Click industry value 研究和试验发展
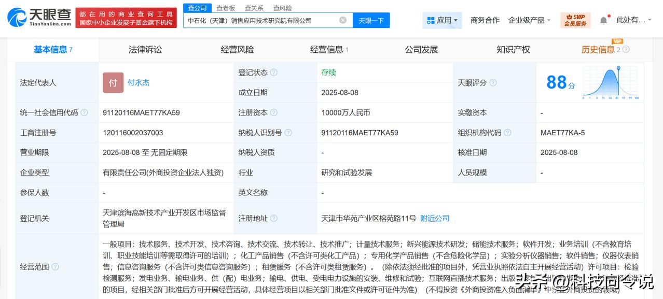The height and width of the screenshot is (299, 663). tap(347, 173)
